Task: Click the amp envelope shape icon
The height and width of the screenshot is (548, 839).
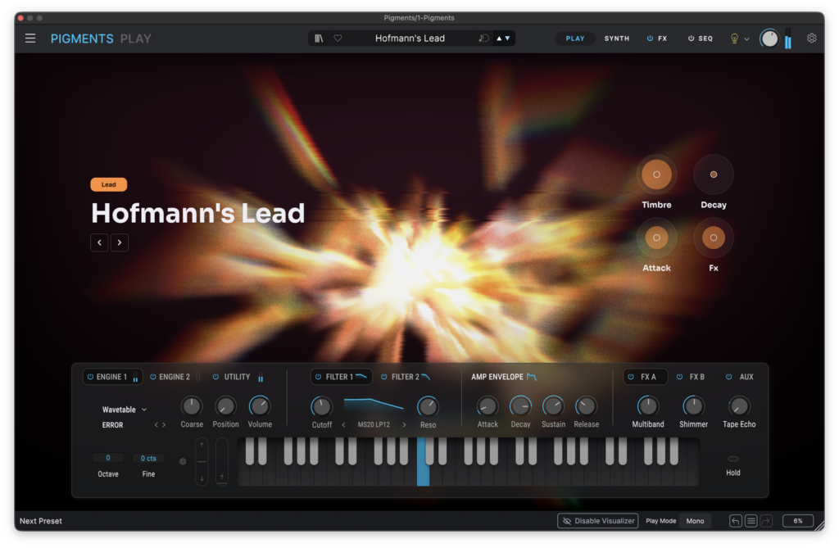Action: pyautogui.click(x=531, y=377)
